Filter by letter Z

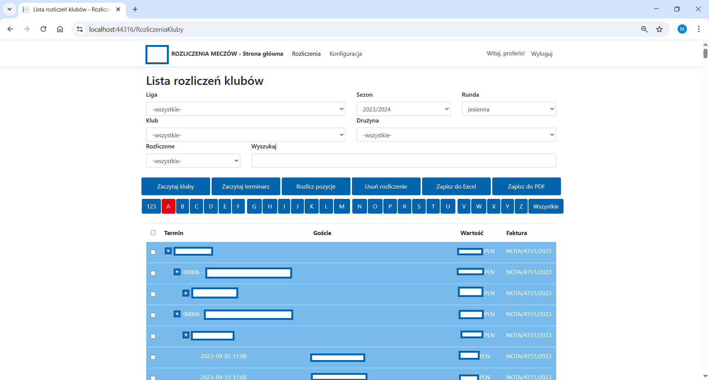521,206
